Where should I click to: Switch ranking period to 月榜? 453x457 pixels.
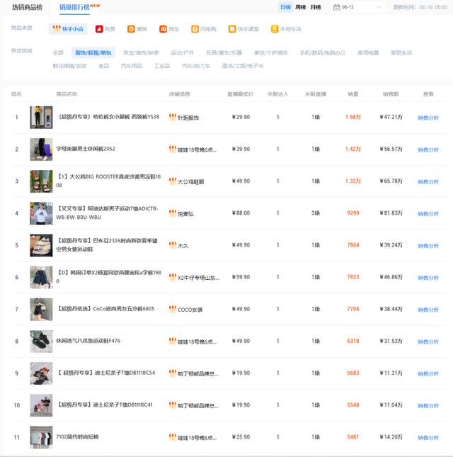click(x=315, y=7)
